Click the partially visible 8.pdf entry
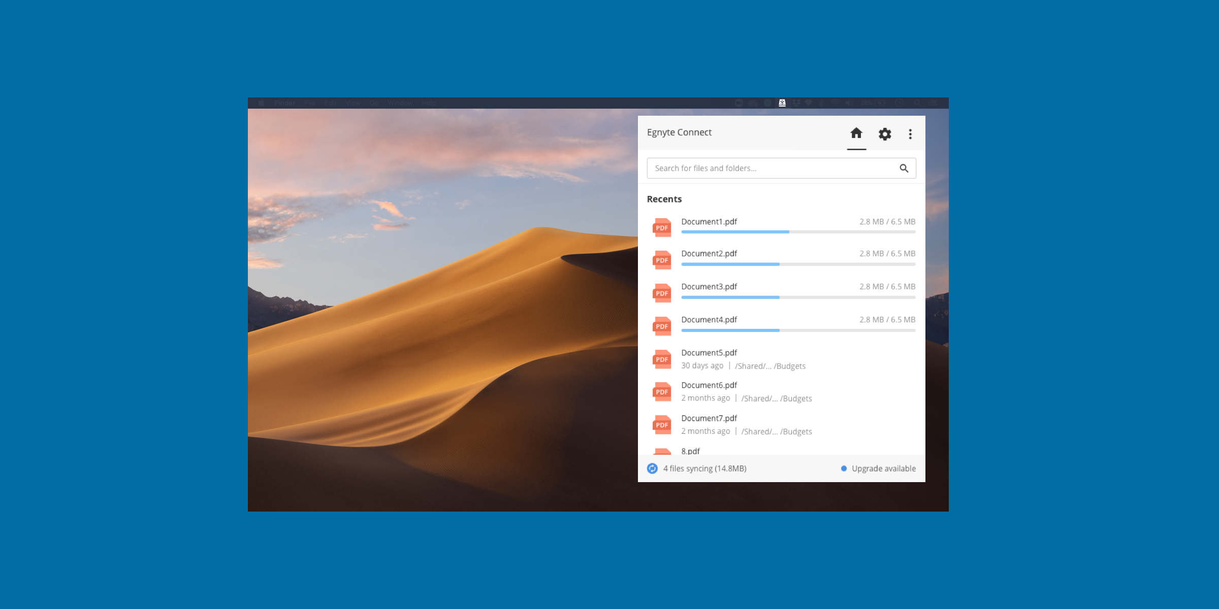Screen dimensions: 1219x609 click(x=690, y=451)
